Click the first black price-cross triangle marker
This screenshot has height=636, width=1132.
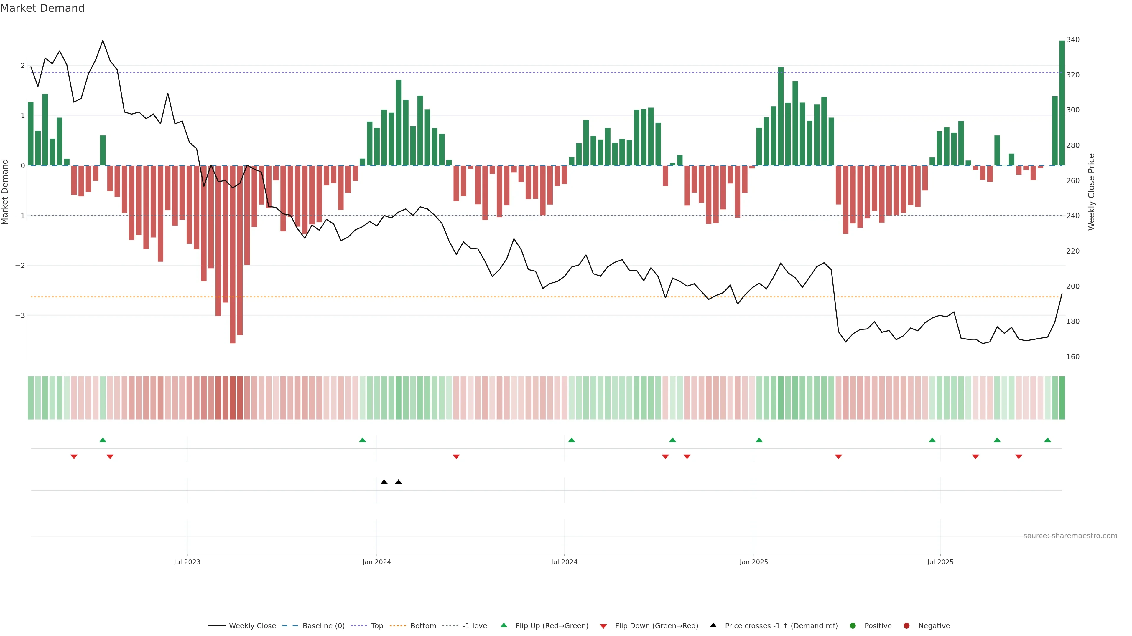384,482
